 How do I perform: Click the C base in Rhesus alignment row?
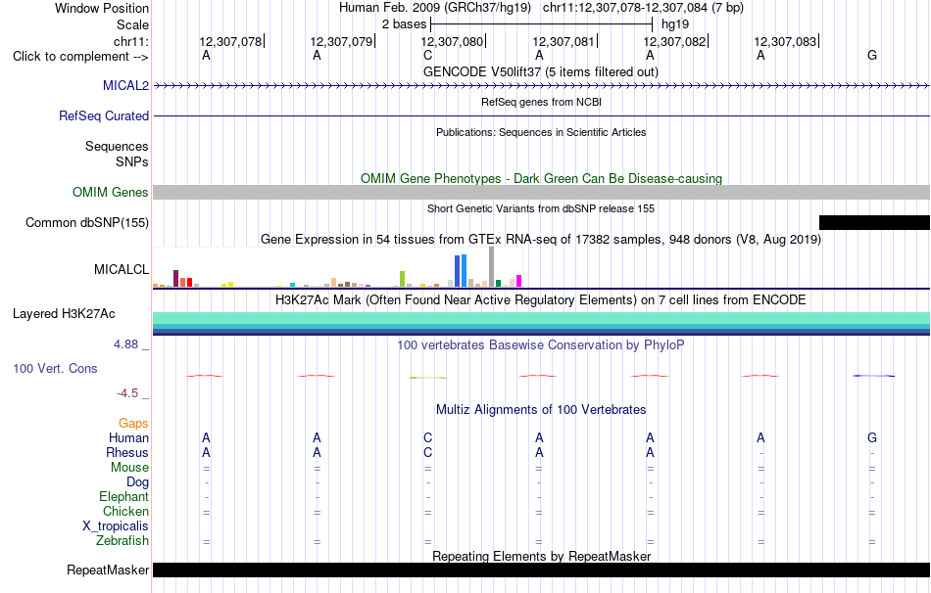point(427,452)
